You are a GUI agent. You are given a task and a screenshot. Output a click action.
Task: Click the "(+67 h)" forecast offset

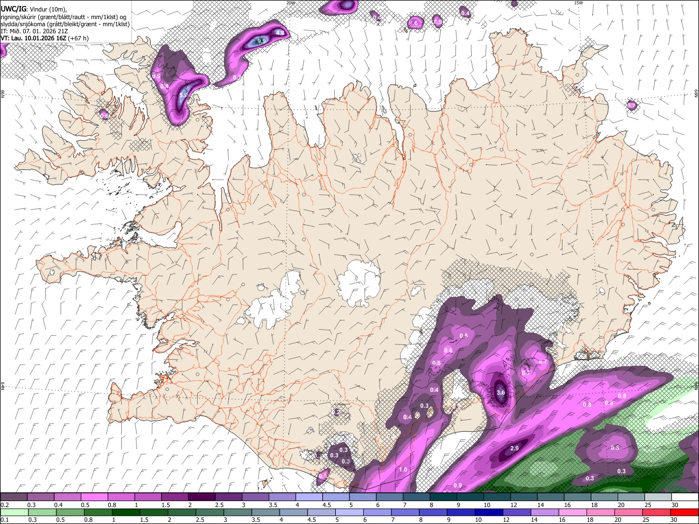pyautogui.click(x=78, y=39)
